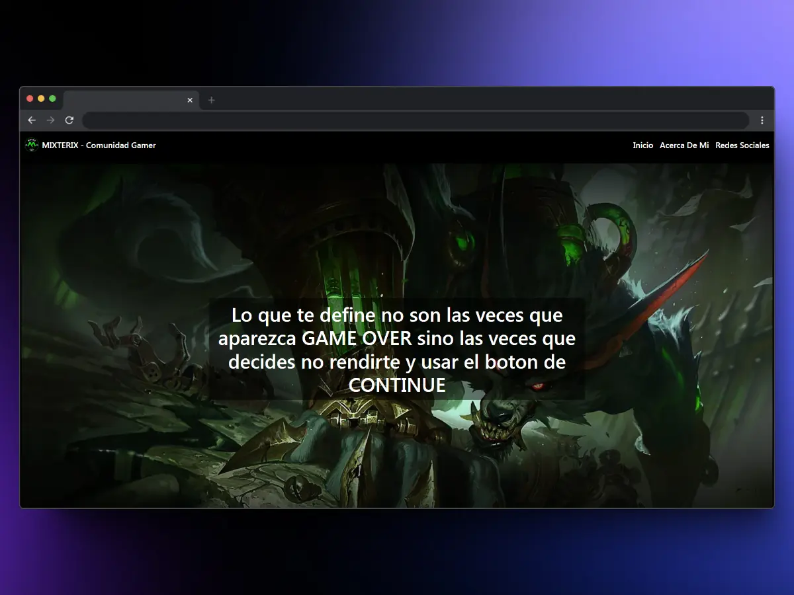794x595 pixels.
Task: Click the browser back arrow
Action: point(32,120)
